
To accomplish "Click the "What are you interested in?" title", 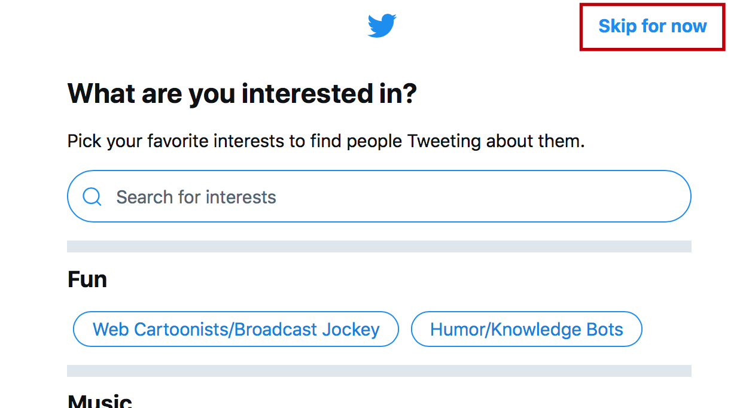I will tap(242, 94).
